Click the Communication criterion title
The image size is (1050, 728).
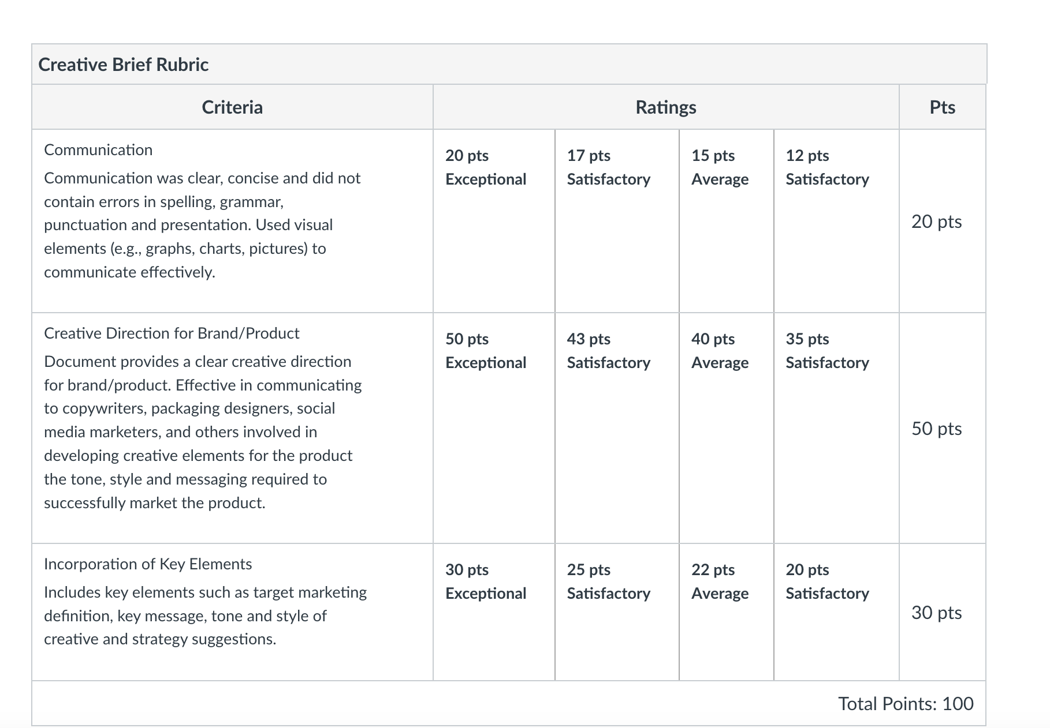click(98, 150)
